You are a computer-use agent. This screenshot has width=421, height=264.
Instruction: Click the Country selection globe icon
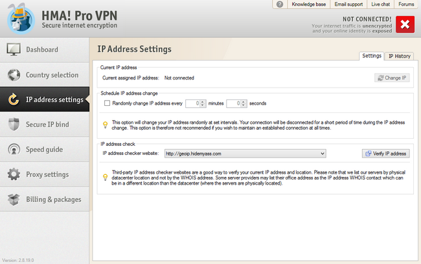point(14,75)
